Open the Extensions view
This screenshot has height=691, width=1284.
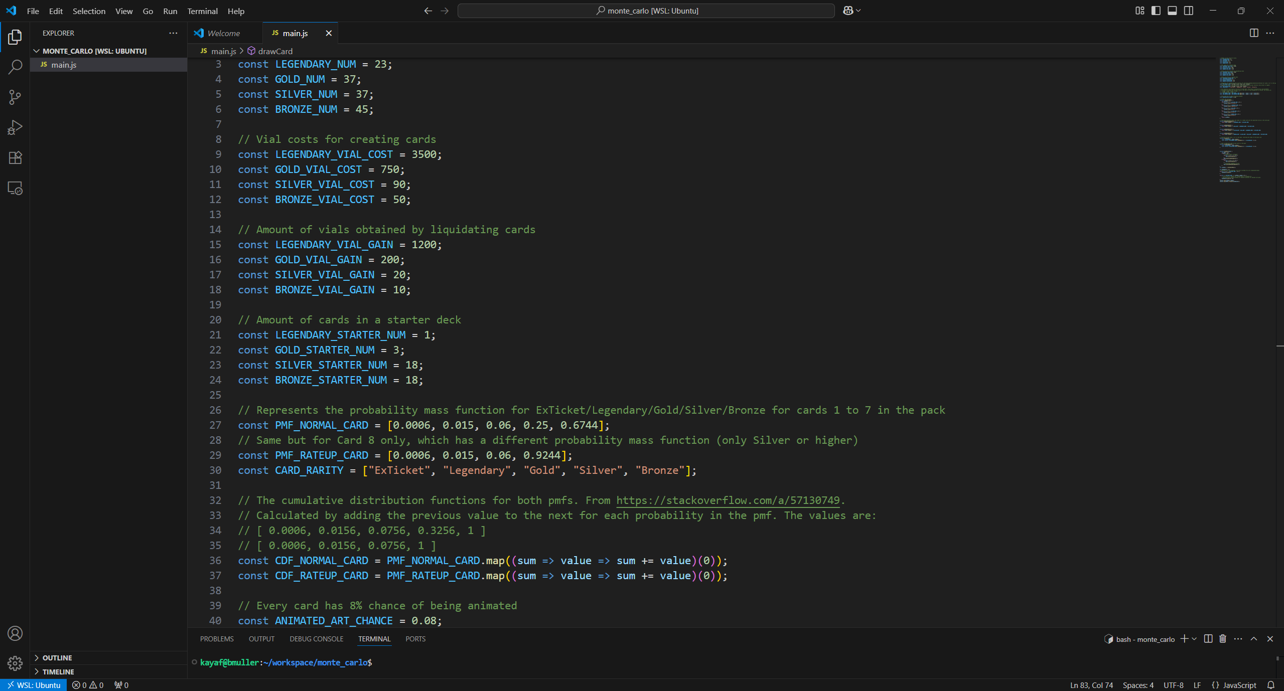[15, 158]
